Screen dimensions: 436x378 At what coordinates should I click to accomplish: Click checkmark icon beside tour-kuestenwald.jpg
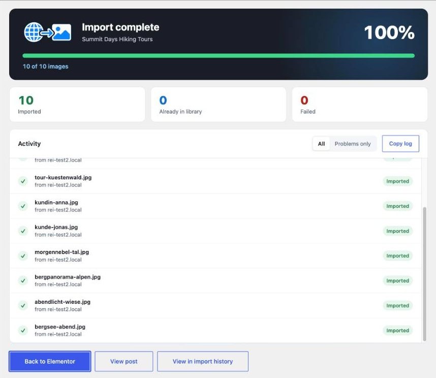tap(23, 181)
